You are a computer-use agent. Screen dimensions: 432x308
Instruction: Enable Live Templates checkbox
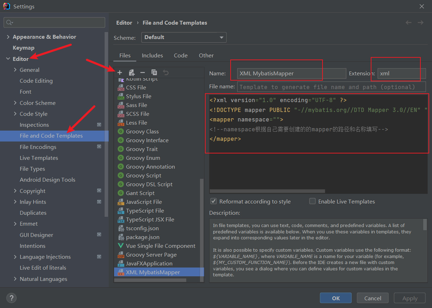[312, 201]
